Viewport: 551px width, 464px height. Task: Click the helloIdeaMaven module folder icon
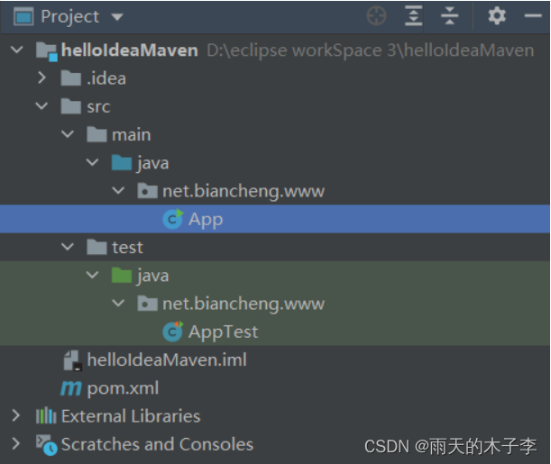(x=47, y=50)
